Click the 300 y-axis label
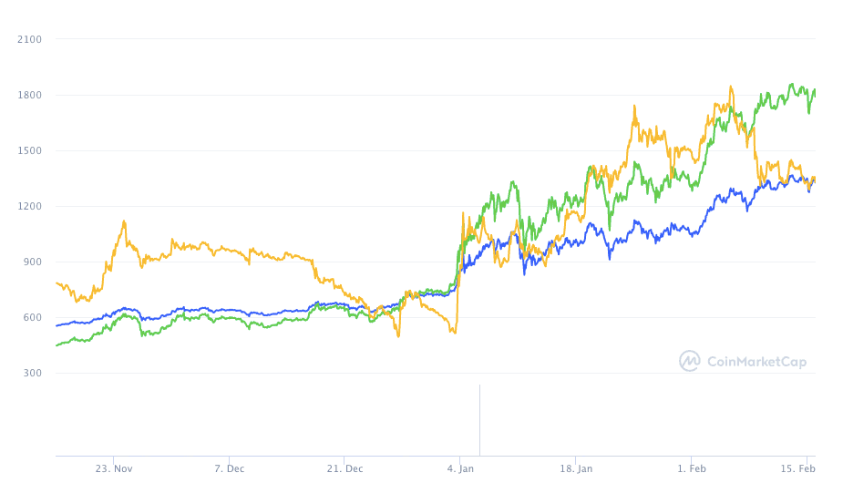 [33, 373]
